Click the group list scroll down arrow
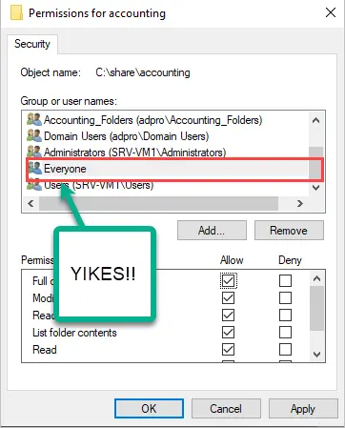Viewport: 345px width, 428px height. (315, 188)
